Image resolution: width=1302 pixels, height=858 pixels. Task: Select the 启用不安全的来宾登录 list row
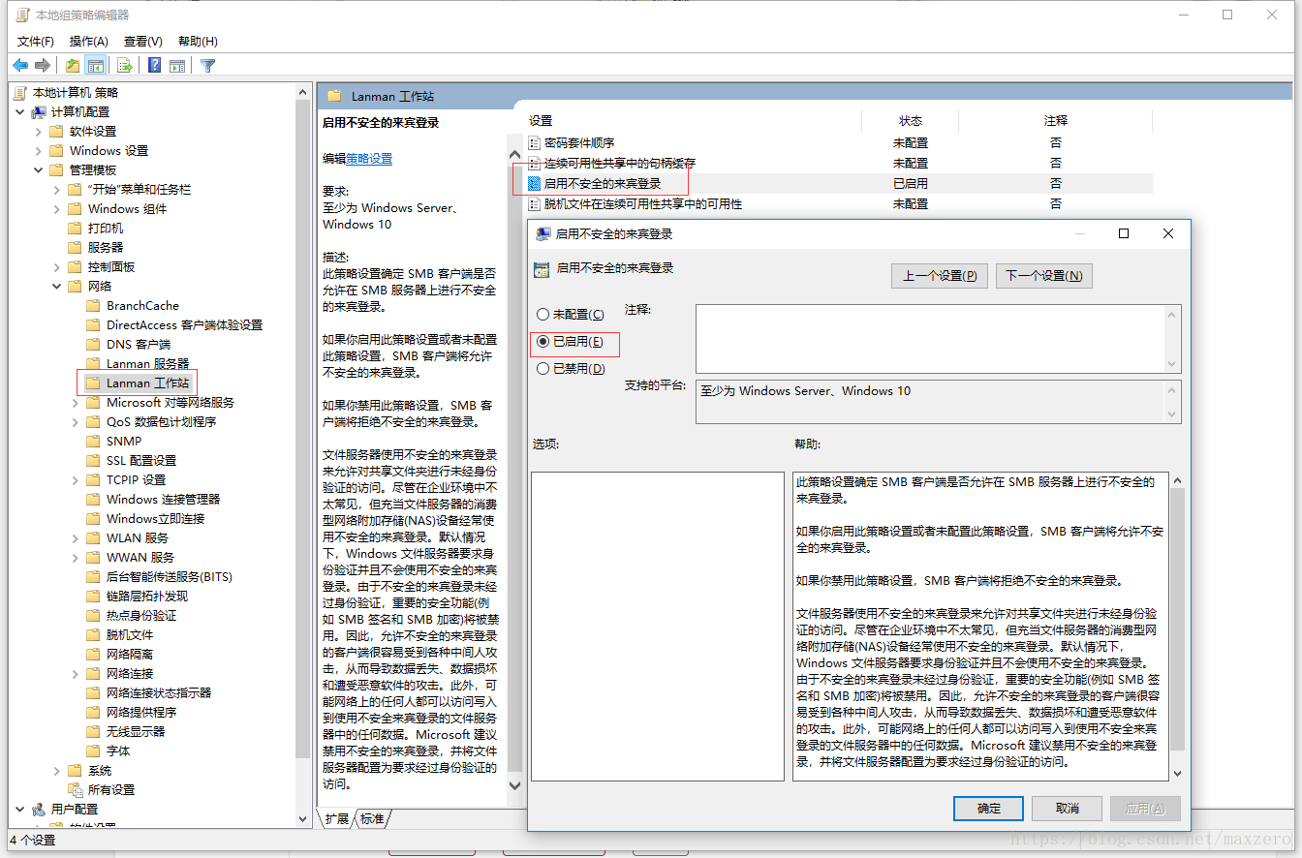pos(839,183)
